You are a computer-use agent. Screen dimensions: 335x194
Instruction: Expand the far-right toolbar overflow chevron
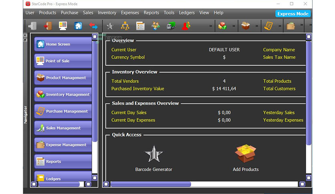[x=311, y=25]
